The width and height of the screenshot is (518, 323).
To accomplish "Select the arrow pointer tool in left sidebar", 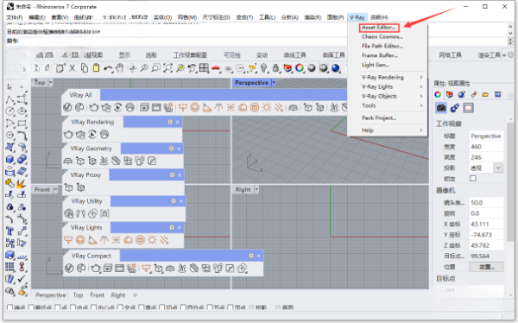I will point(9,87).
